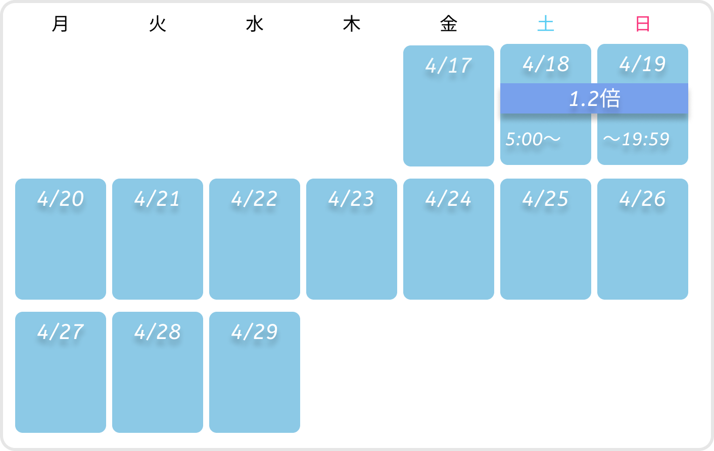
Task: Click the 〜19:59 end time label
Action: click(x=636, y=139)
